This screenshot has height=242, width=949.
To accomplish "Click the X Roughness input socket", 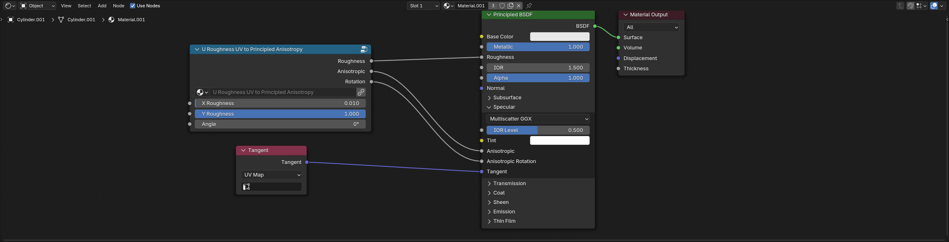I will point(190,103).
